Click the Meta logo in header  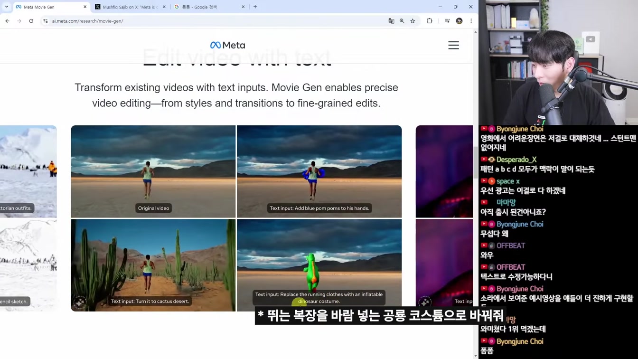click(x=228, y=45)
